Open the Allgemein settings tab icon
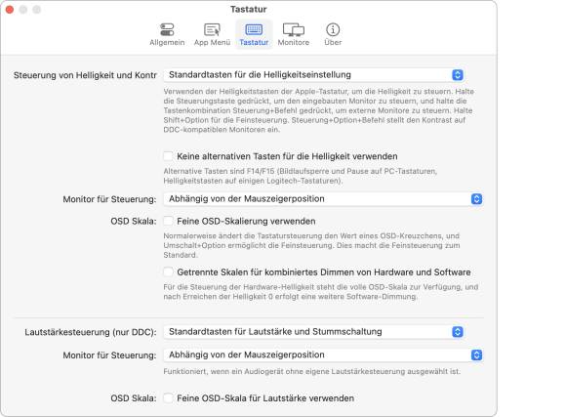 coord(167,29)
